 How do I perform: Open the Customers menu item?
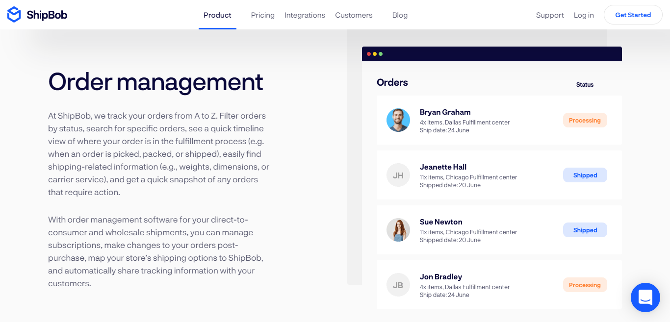[x=354, y=15]
